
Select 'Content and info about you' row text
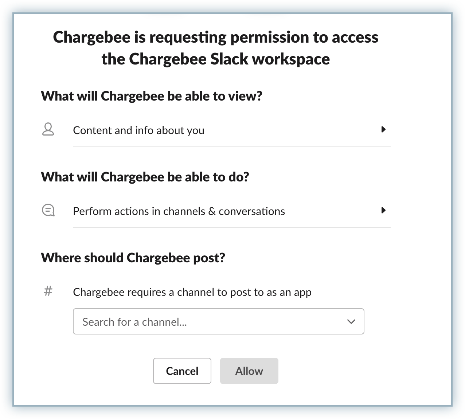[138, 130]
